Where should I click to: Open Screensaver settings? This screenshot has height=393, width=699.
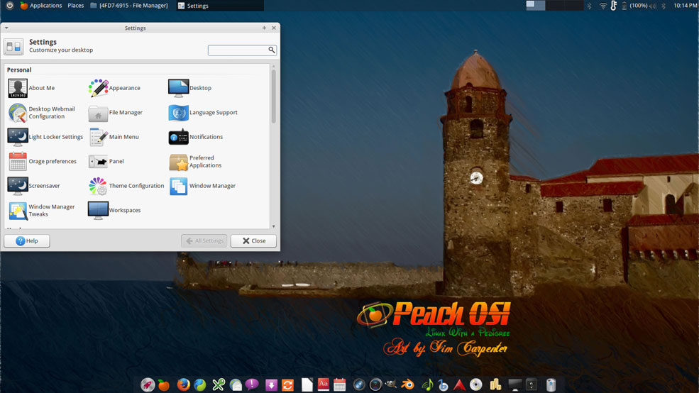[33, 187]
